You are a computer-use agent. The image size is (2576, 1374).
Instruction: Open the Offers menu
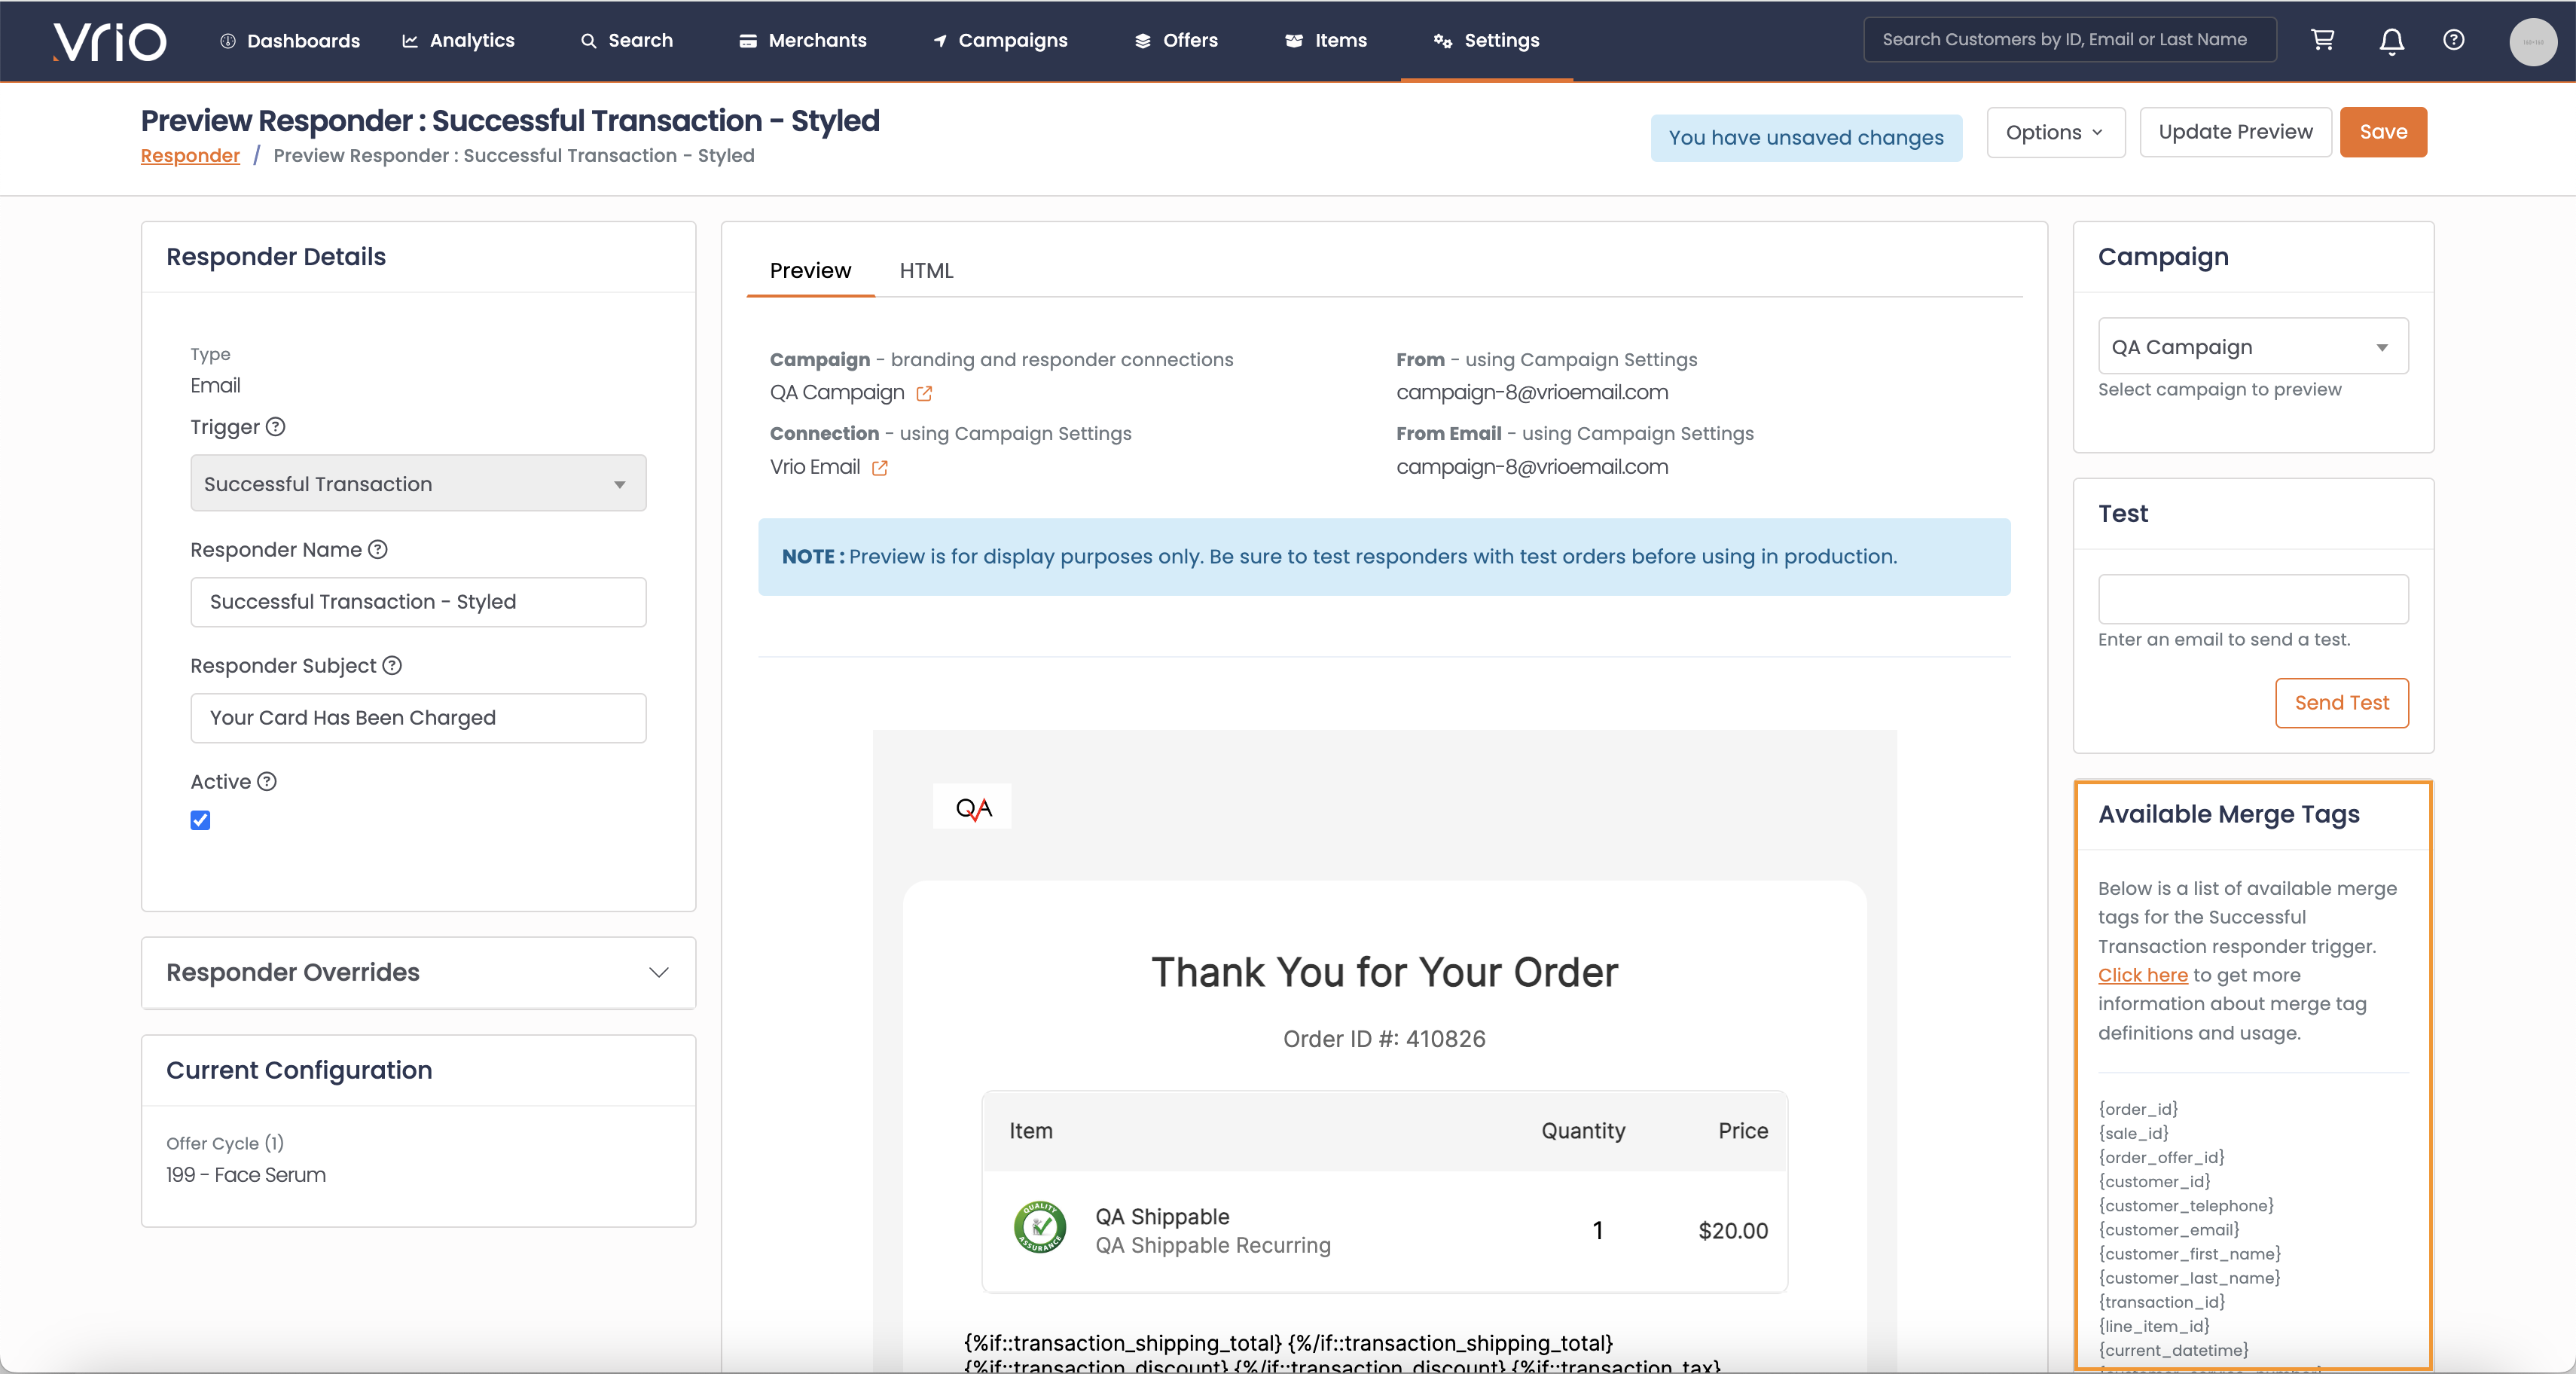1176,40
